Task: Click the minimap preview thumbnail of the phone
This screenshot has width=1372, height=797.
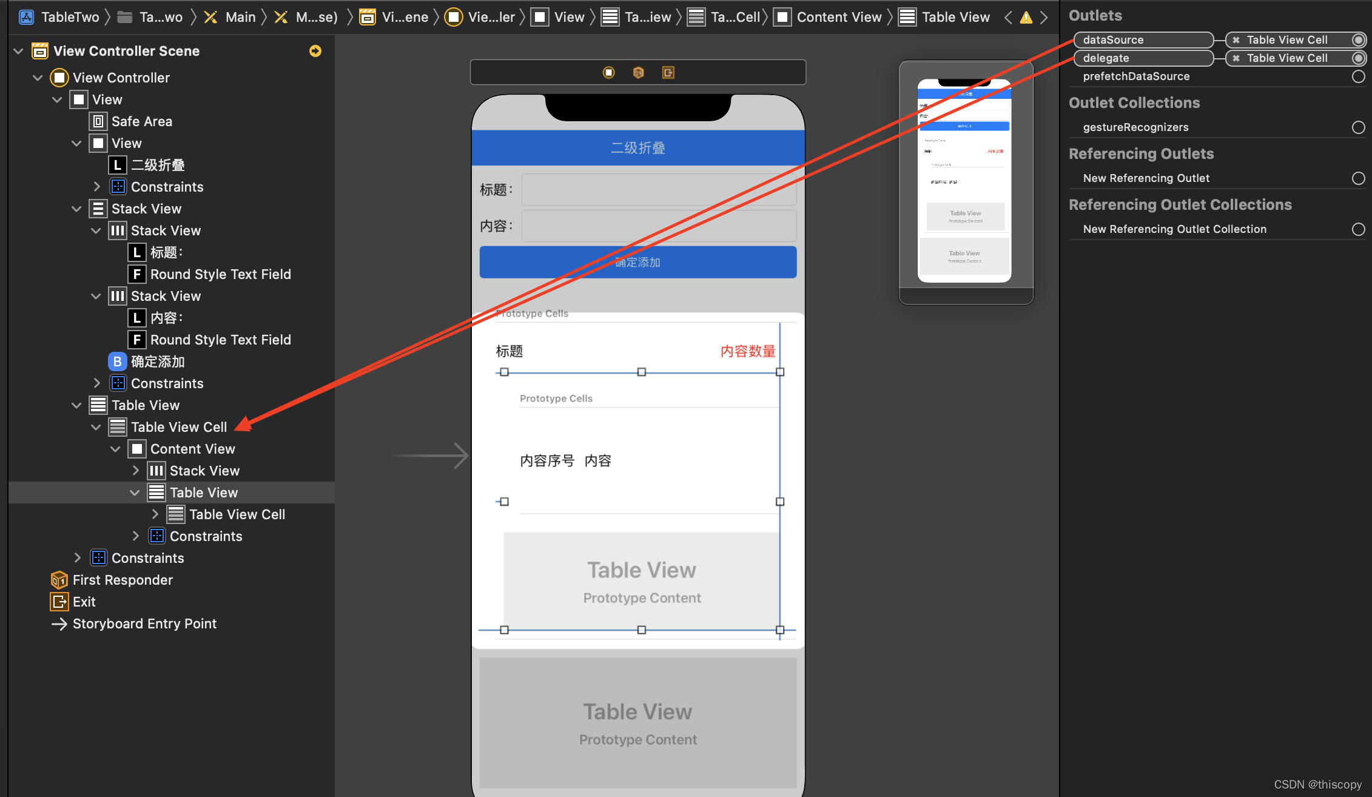Action: tap(964, 181)
